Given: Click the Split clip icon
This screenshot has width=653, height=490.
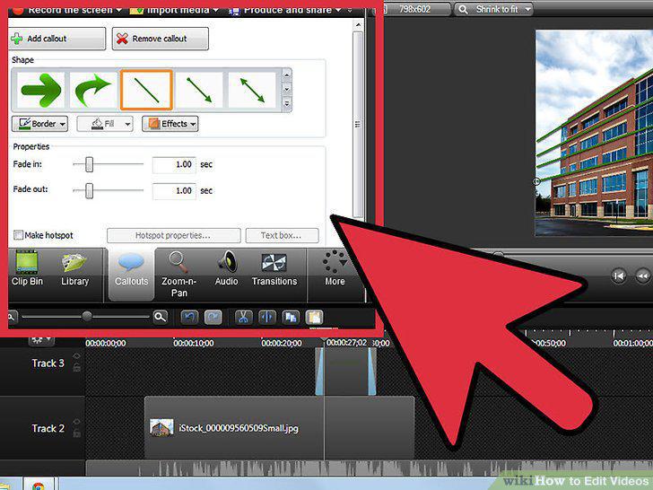Looking at the screenshot, I should (267, 318).
